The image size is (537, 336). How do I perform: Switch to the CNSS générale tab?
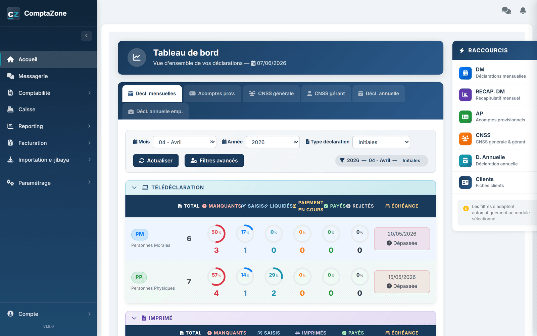pyautogui.click(x=271, y=93)
